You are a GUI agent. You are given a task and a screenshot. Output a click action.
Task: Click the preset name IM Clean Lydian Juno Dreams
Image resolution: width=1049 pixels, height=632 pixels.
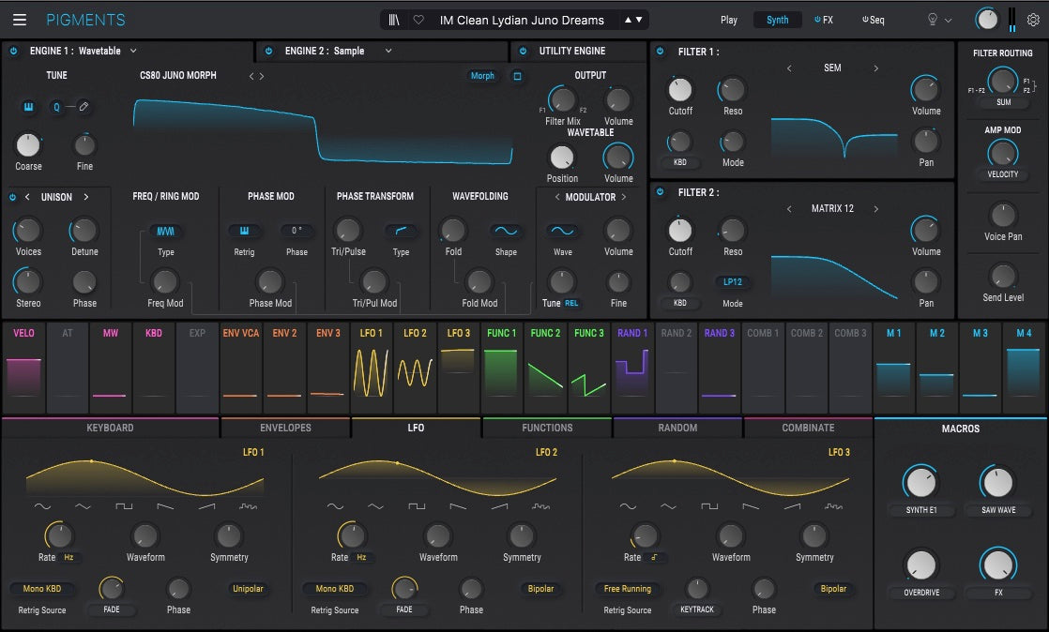(522, 20)
